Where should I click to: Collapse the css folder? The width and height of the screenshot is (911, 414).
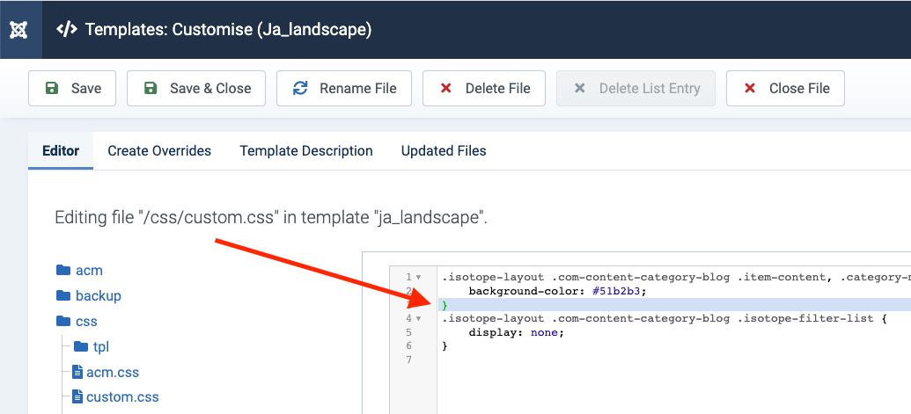tap(86, 321)
